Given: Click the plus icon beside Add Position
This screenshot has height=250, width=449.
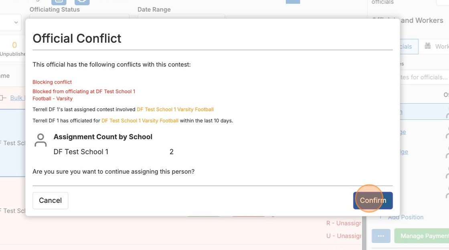Looking at the screenshot, I should pyautogui.click(x=381, y=217).
